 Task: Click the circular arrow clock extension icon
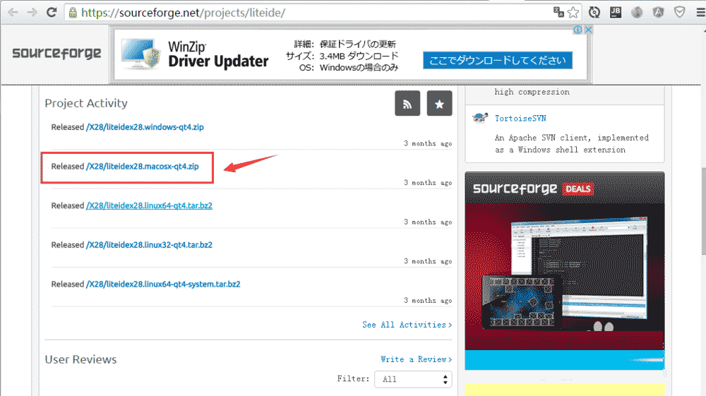click(594, 12)
